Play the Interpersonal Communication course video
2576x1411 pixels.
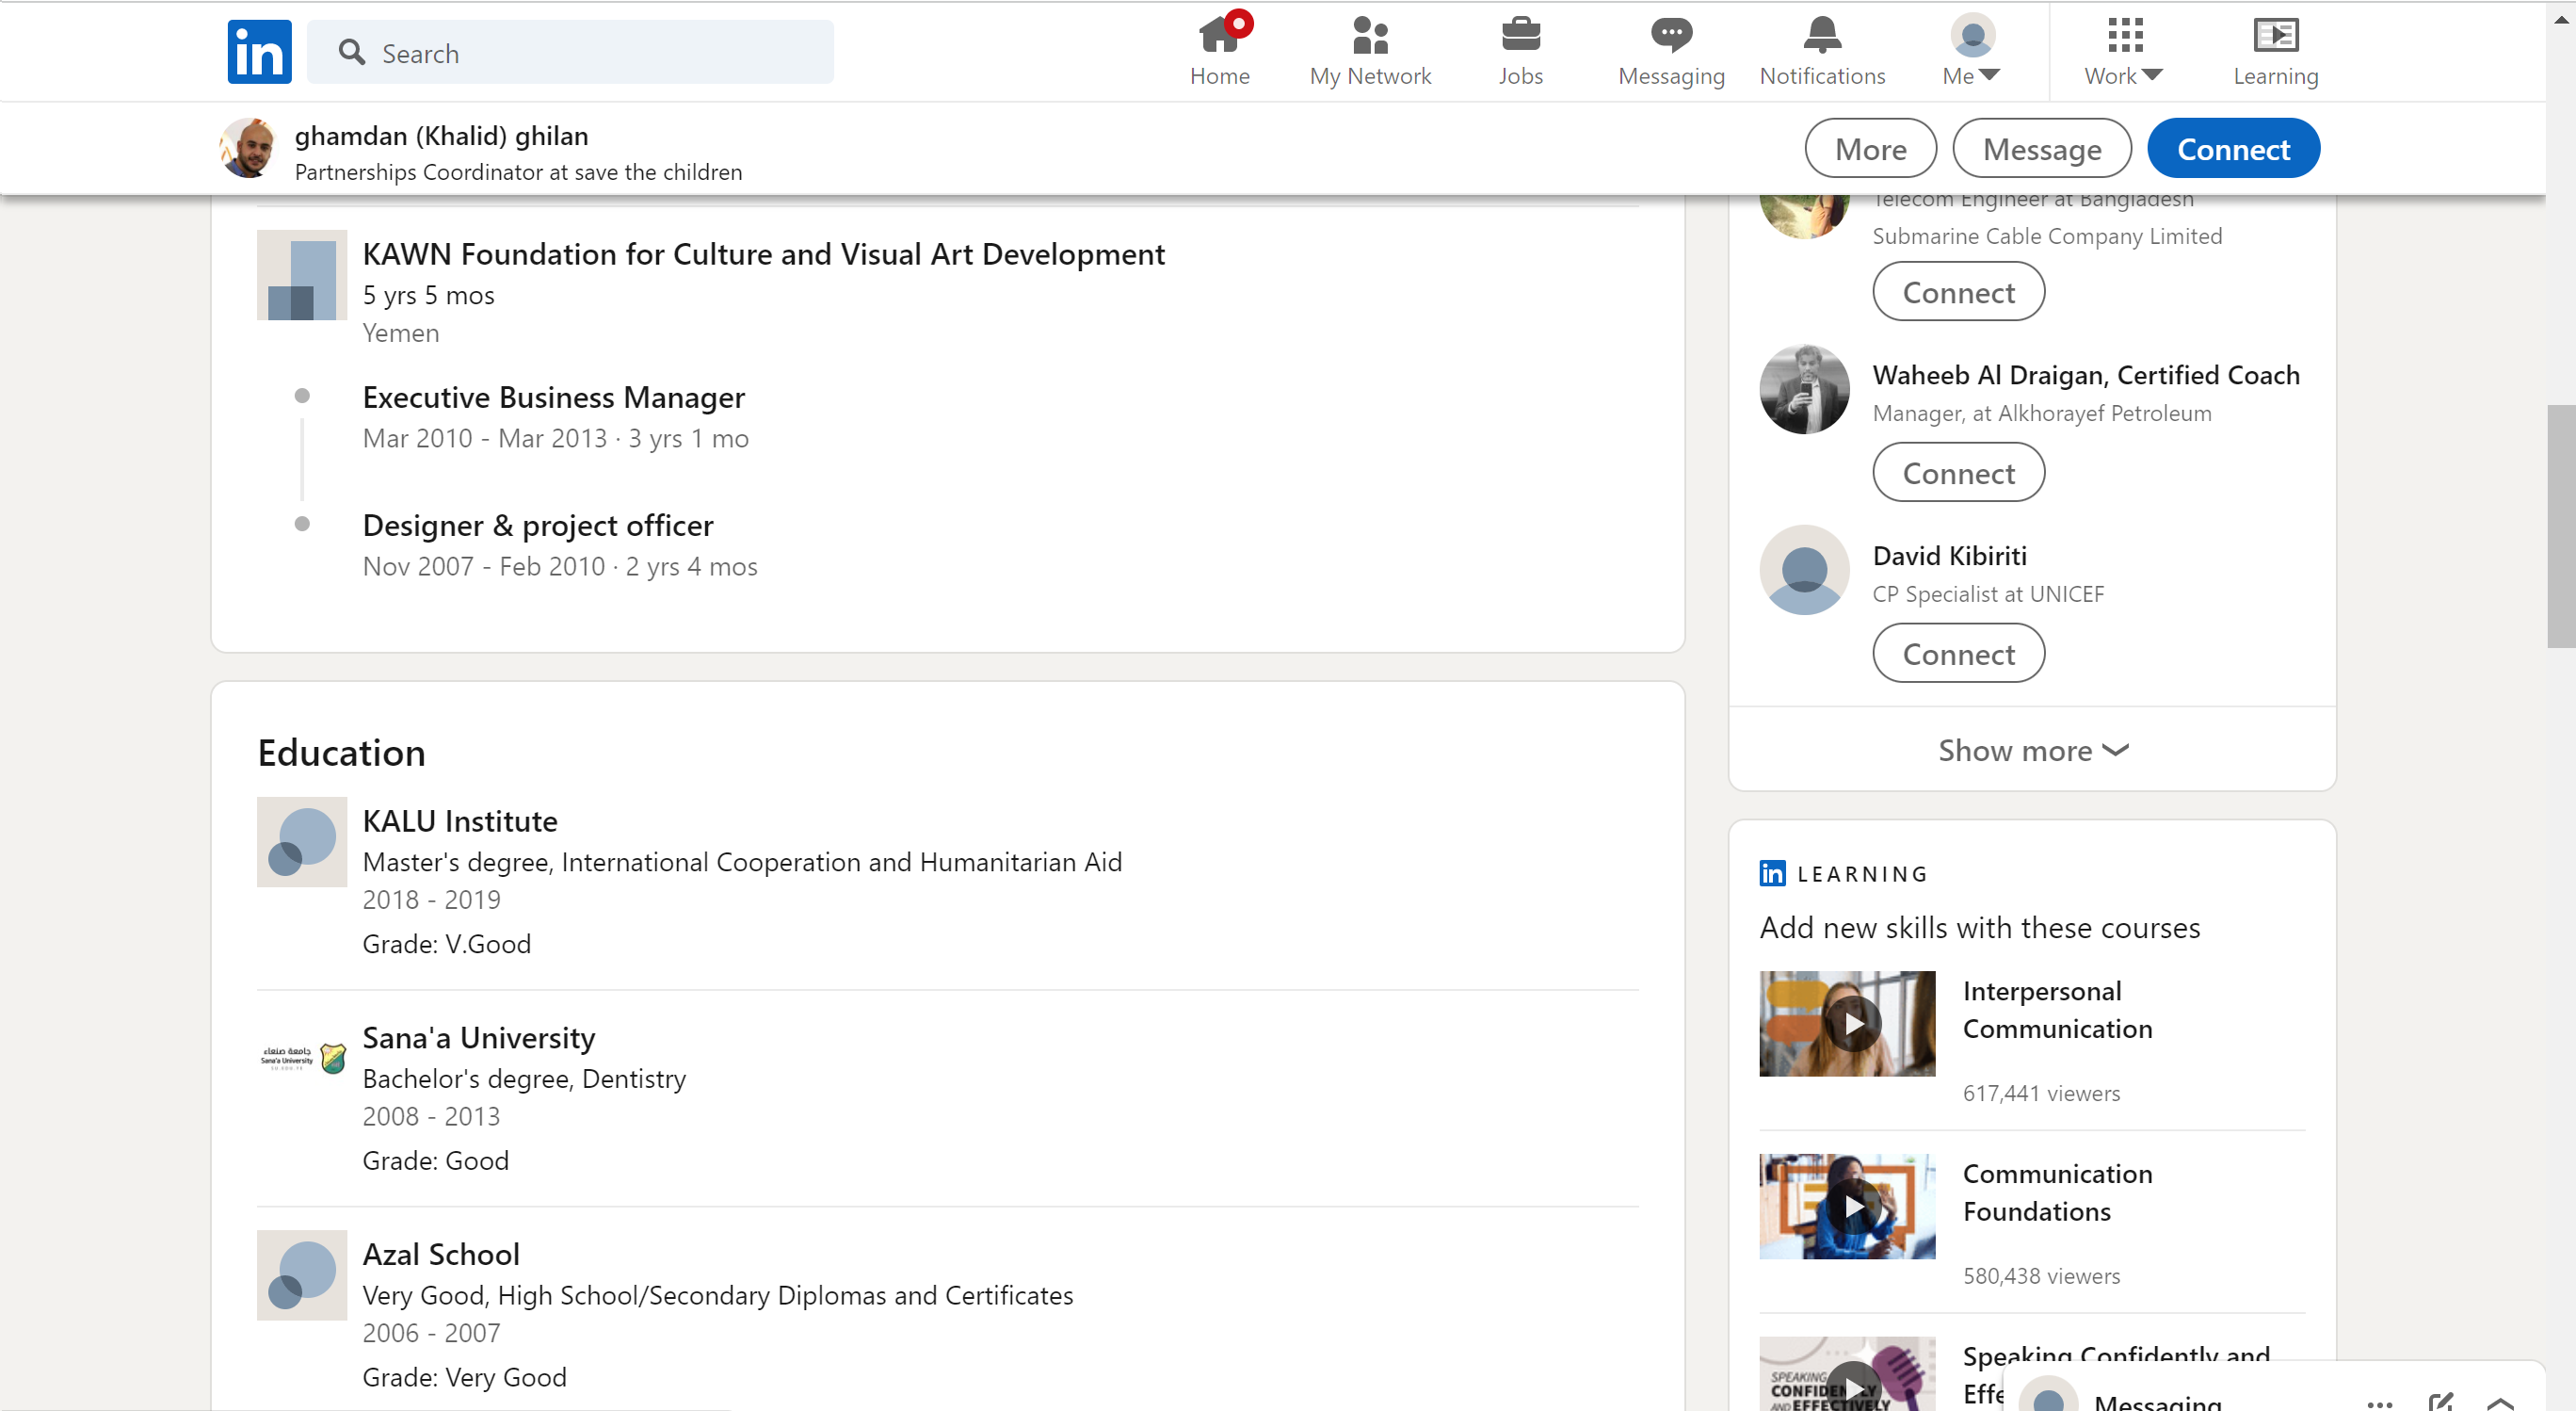(x=1853, y=1024)
